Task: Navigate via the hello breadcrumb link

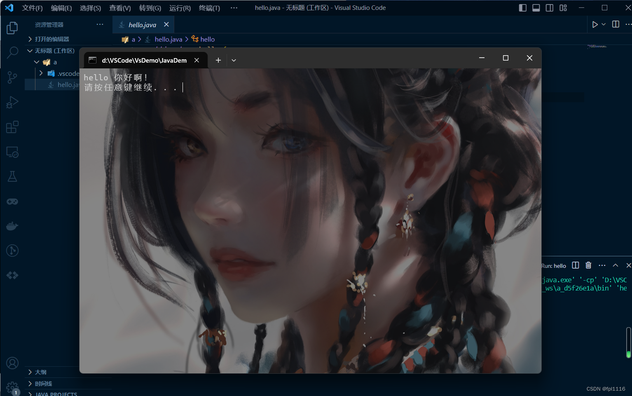Action: click(x=207, y=39)
